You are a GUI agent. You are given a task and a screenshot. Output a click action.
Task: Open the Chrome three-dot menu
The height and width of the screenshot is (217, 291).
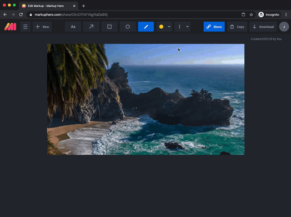(x=286, y=15)
